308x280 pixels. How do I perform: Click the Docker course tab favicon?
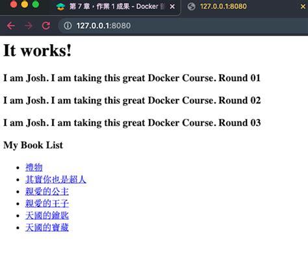coord(60,6)
